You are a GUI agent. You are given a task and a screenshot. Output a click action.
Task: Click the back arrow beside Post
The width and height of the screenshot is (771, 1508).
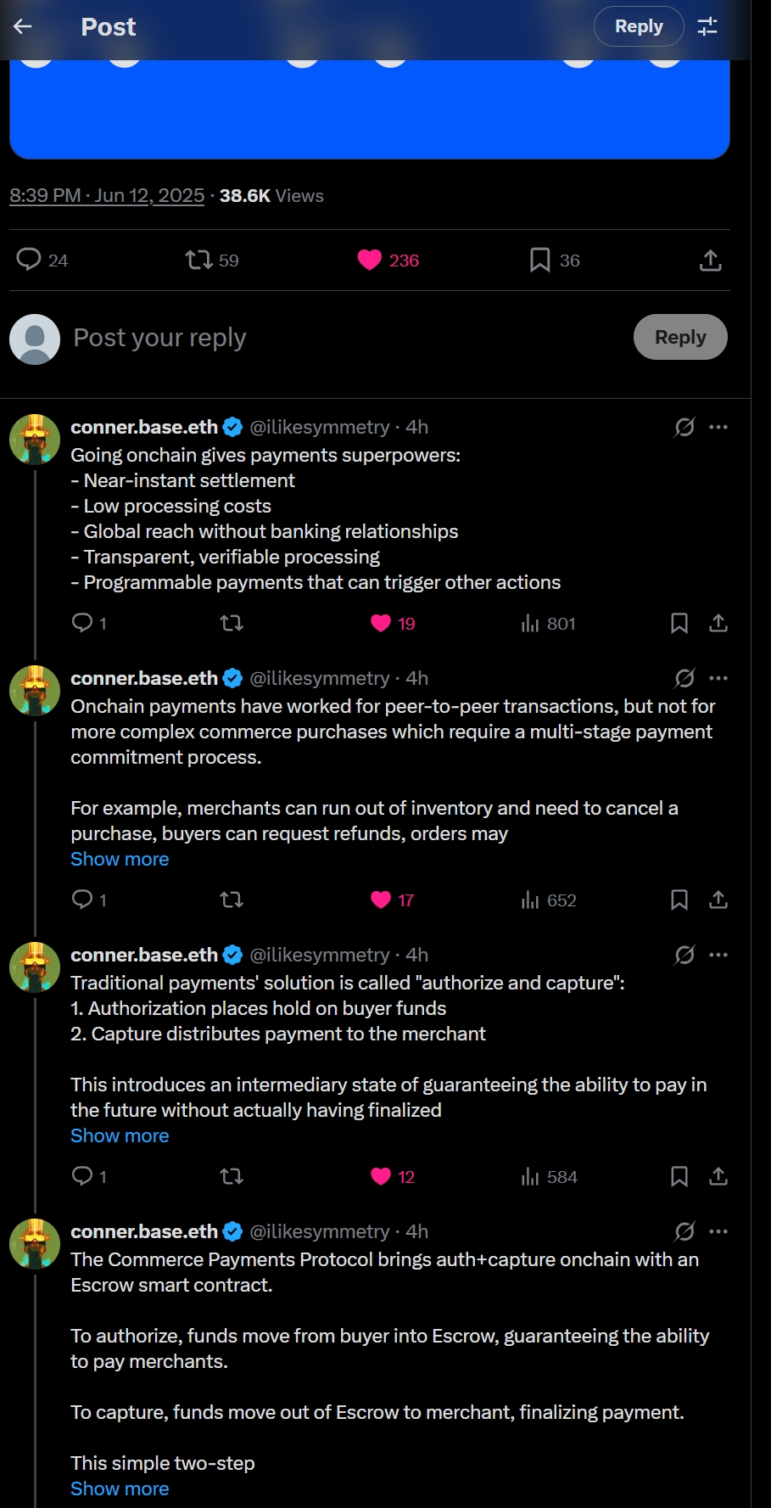coord(23,26)
